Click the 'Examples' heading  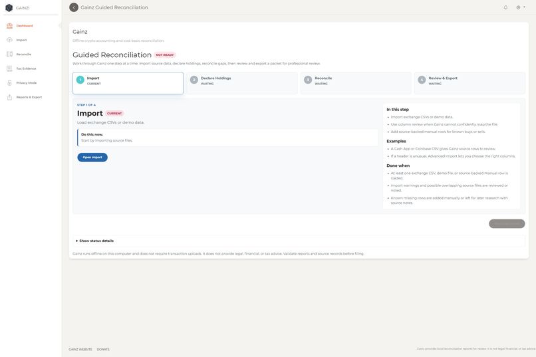[396, 141]
